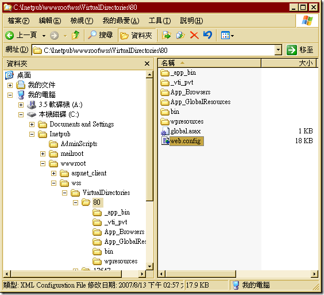324x295 pixels.
Task: Sort by the 名稱 column header
Action: (x=209, y=63)
